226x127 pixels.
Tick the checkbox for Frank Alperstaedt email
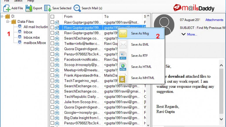click(x=52, y=75)
